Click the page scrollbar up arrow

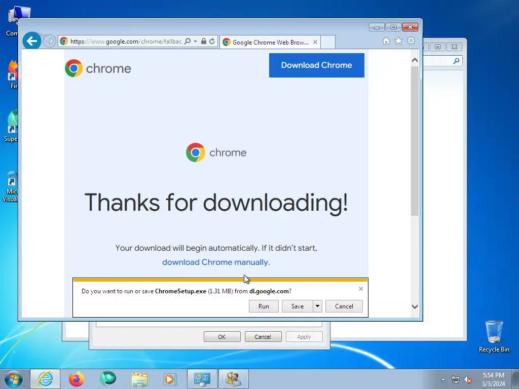click(x=415, y=60)
